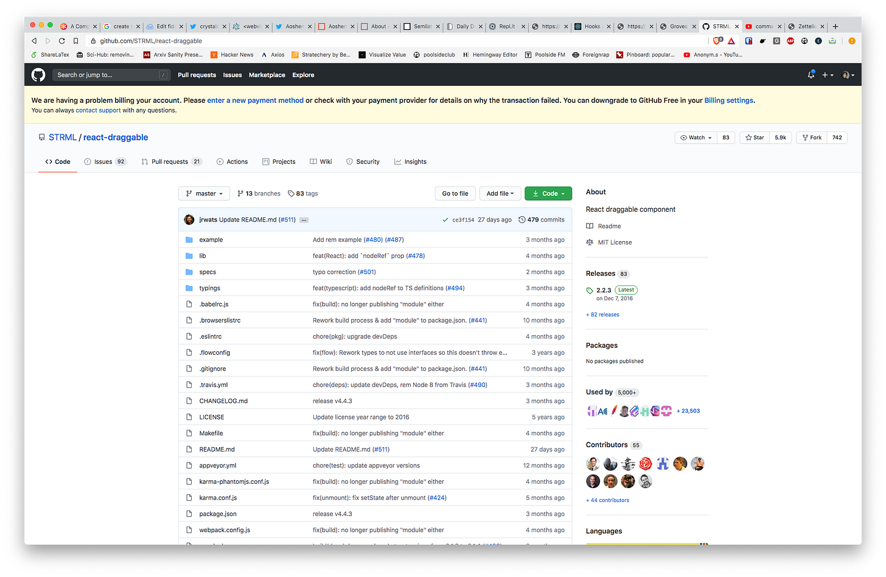This screenshot has width=886, height=577.
Task: Open a new browser tab
Action: pos(835,26)
